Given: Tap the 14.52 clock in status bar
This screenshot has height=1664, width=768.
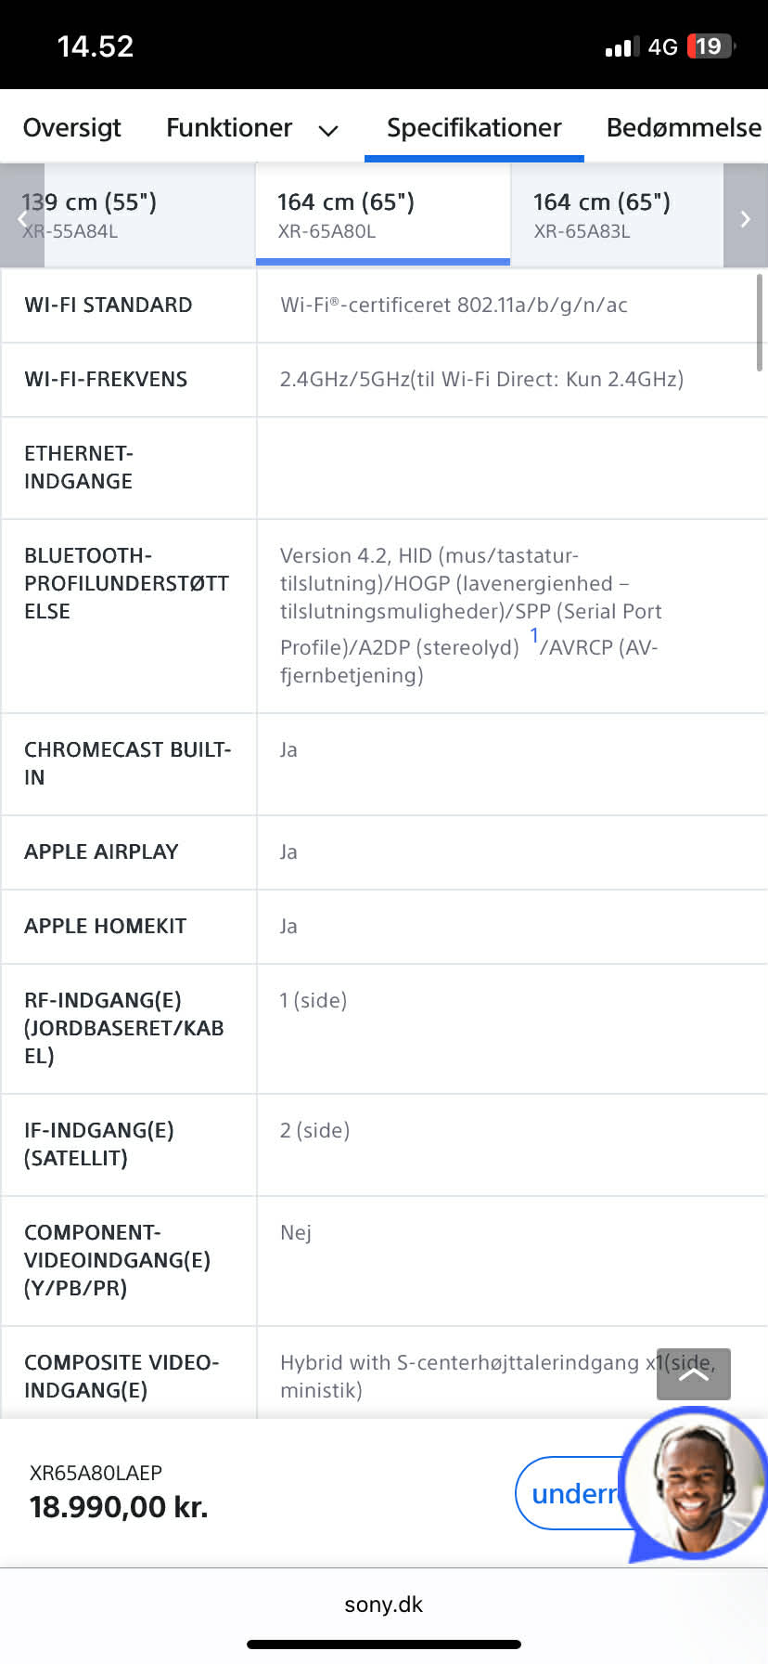Looking at the screenshot, I should point(96,46).
